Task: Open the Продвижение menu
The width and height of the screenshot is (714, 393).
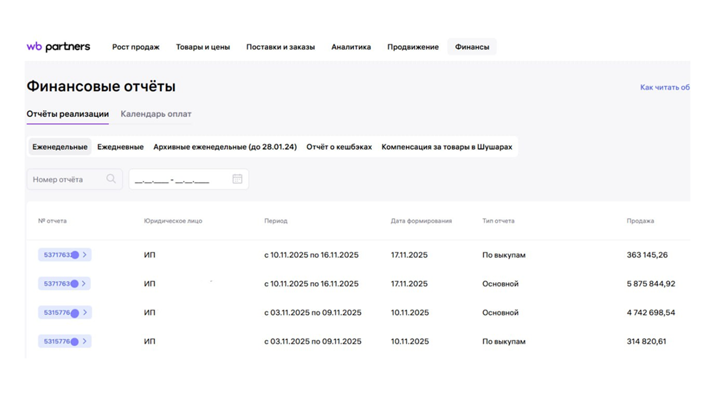Action: 413,47
